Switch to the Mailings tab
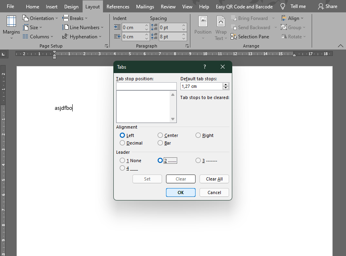The width and height of the screenshot is (346, 256). [x=145, y=7]
